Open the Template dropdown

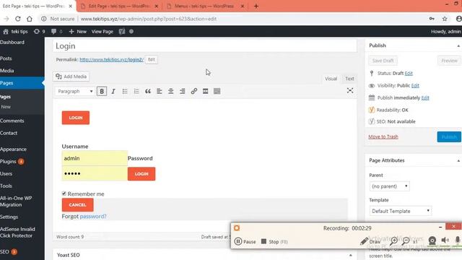tap(401, 211)
